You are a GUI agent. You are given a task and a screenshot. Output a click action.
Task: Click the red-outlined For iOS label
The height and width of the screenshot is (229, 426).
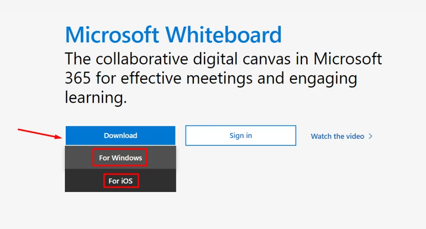(x=121, y=181)
